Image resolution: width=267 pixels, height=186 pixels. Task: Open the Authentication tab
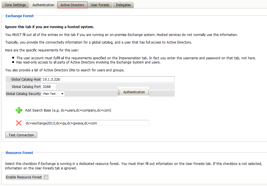tap(43, 5)
